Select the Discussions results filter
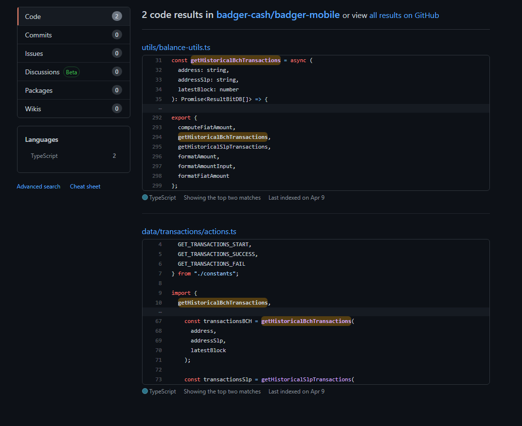Image resolution: width=522 pixels, height=426 pixels. click(x=73, y=72)
